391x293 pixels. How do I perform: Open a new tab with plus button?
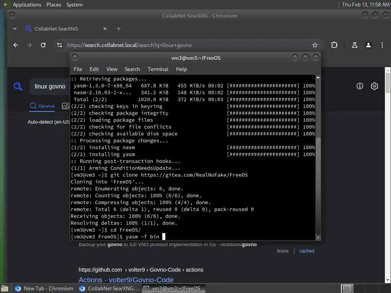[119, 29]
